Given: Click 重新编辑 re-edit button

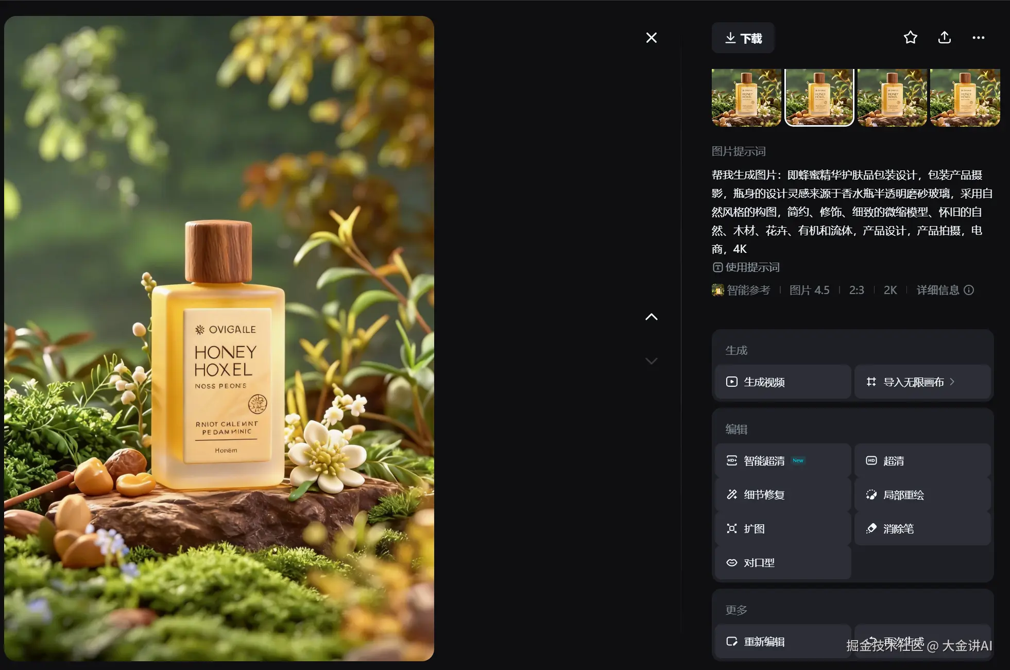Looking at the screenshot, I should pyautogui.click(x=782, y=642).
